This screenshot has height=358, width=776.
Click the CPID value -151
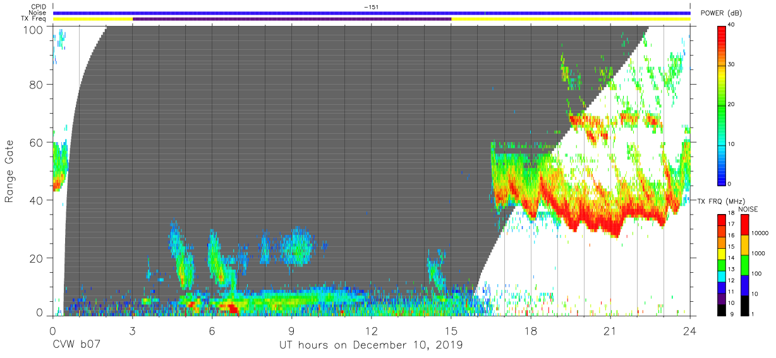pyautogui.click(x=372, y=7)
